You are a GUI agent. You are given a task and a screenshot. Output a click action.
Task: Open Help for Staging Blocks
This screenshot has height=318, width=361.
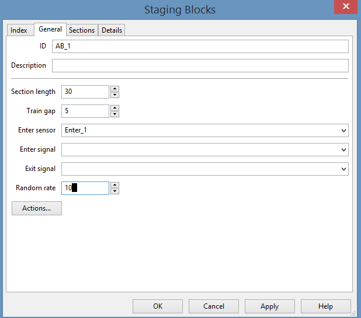pyautogui.click(x=325, y=306)
